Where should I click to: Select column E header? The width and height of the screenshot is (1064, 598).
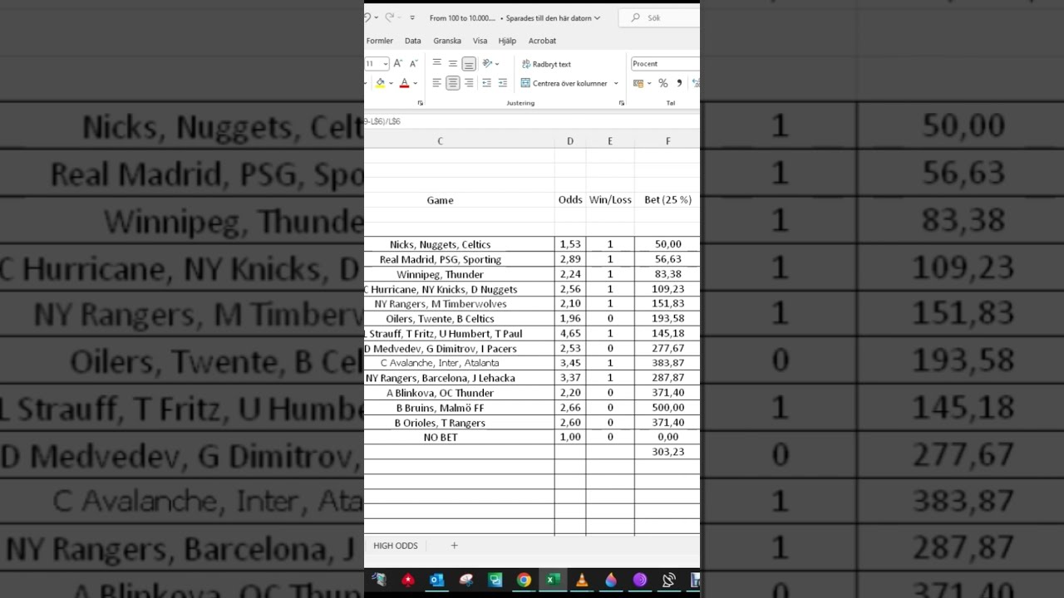(610, 141)
